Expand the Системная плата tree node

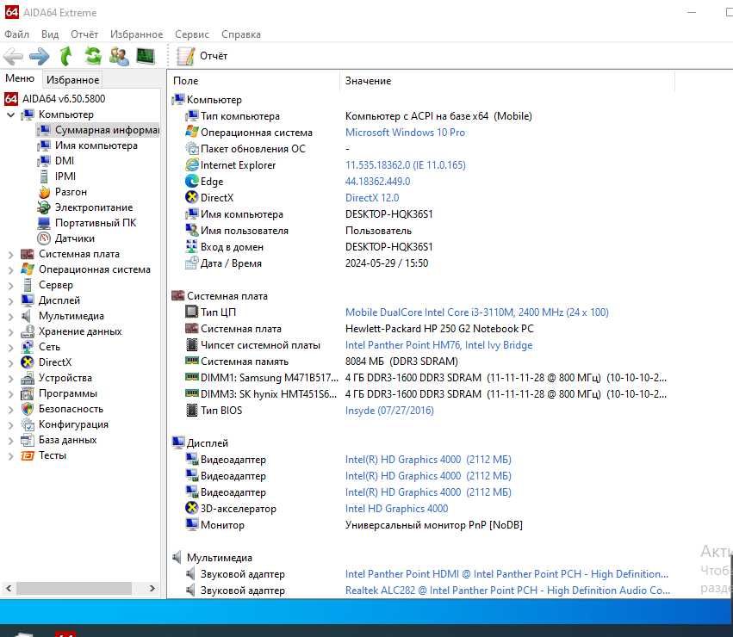pyautogui.click(x=10, y=254)
